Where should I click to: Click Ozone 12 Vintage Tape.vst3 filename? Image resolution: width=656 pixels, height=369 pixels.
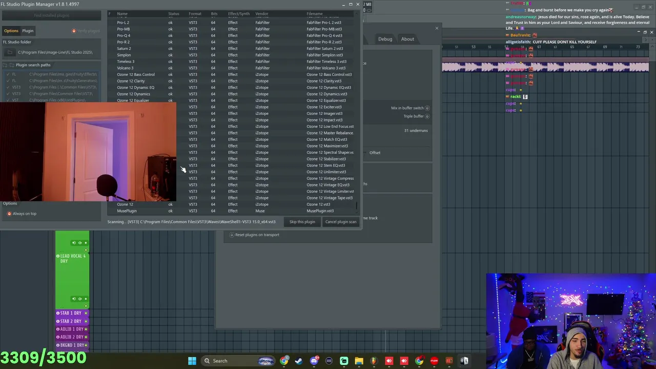(330, 198)
